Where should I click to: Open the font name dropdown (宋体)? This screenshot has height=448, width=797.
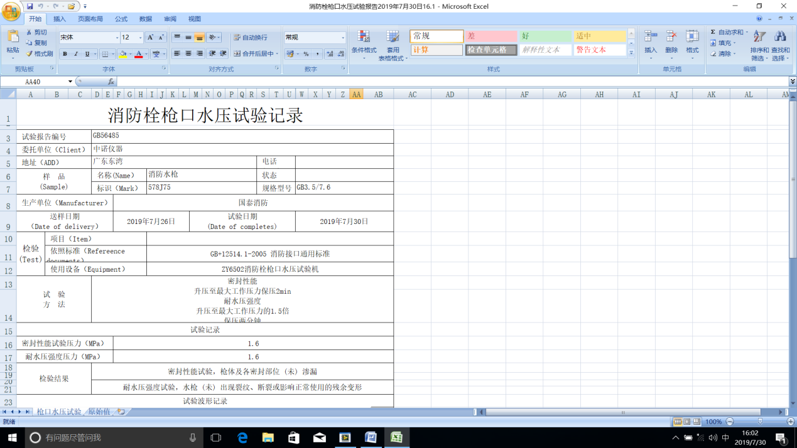click(117, 38)
